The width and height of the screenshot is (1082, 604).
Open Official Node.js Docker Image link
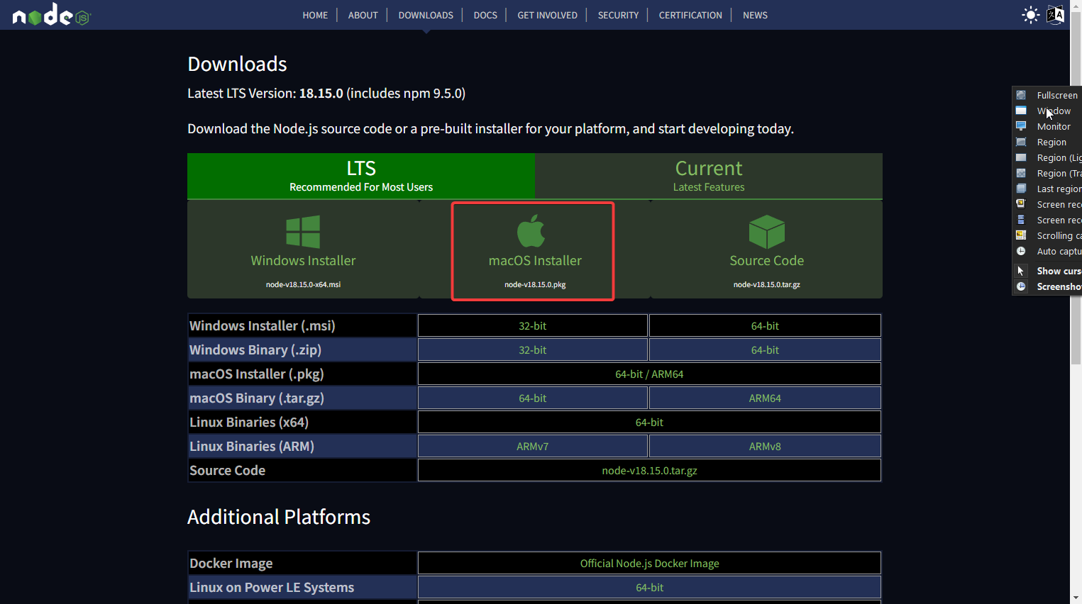tap(649, 563)
